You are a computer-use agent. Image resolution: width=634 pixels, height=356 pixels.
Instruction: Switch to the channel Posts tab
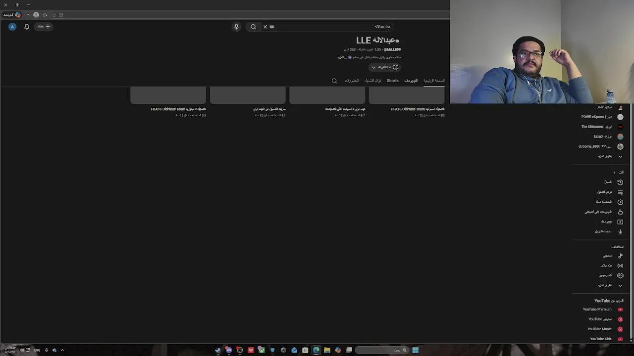pos(352,81)
